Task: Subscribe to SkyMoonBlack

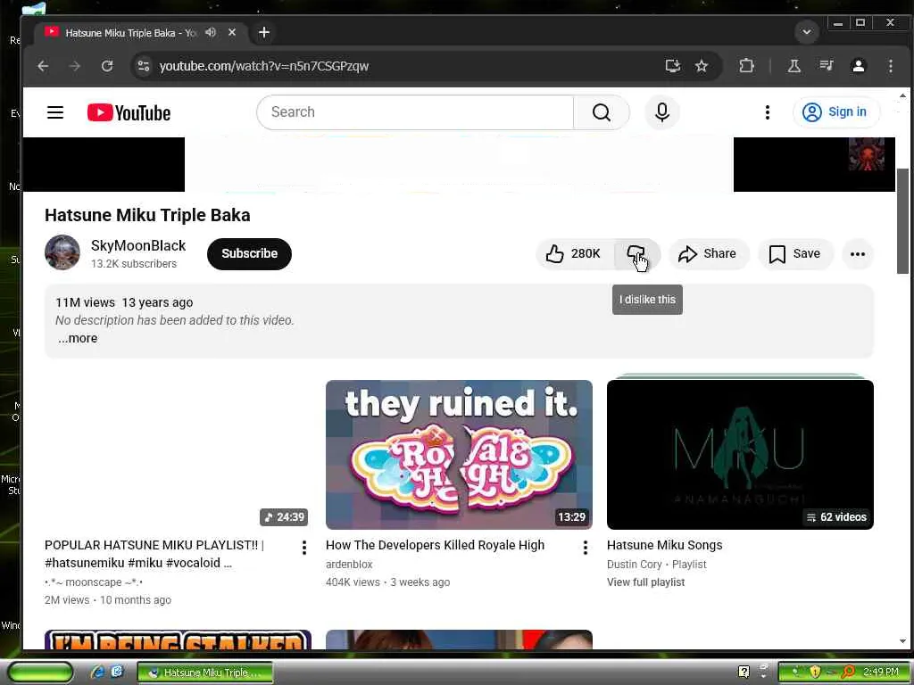Action: click(250, 253)
